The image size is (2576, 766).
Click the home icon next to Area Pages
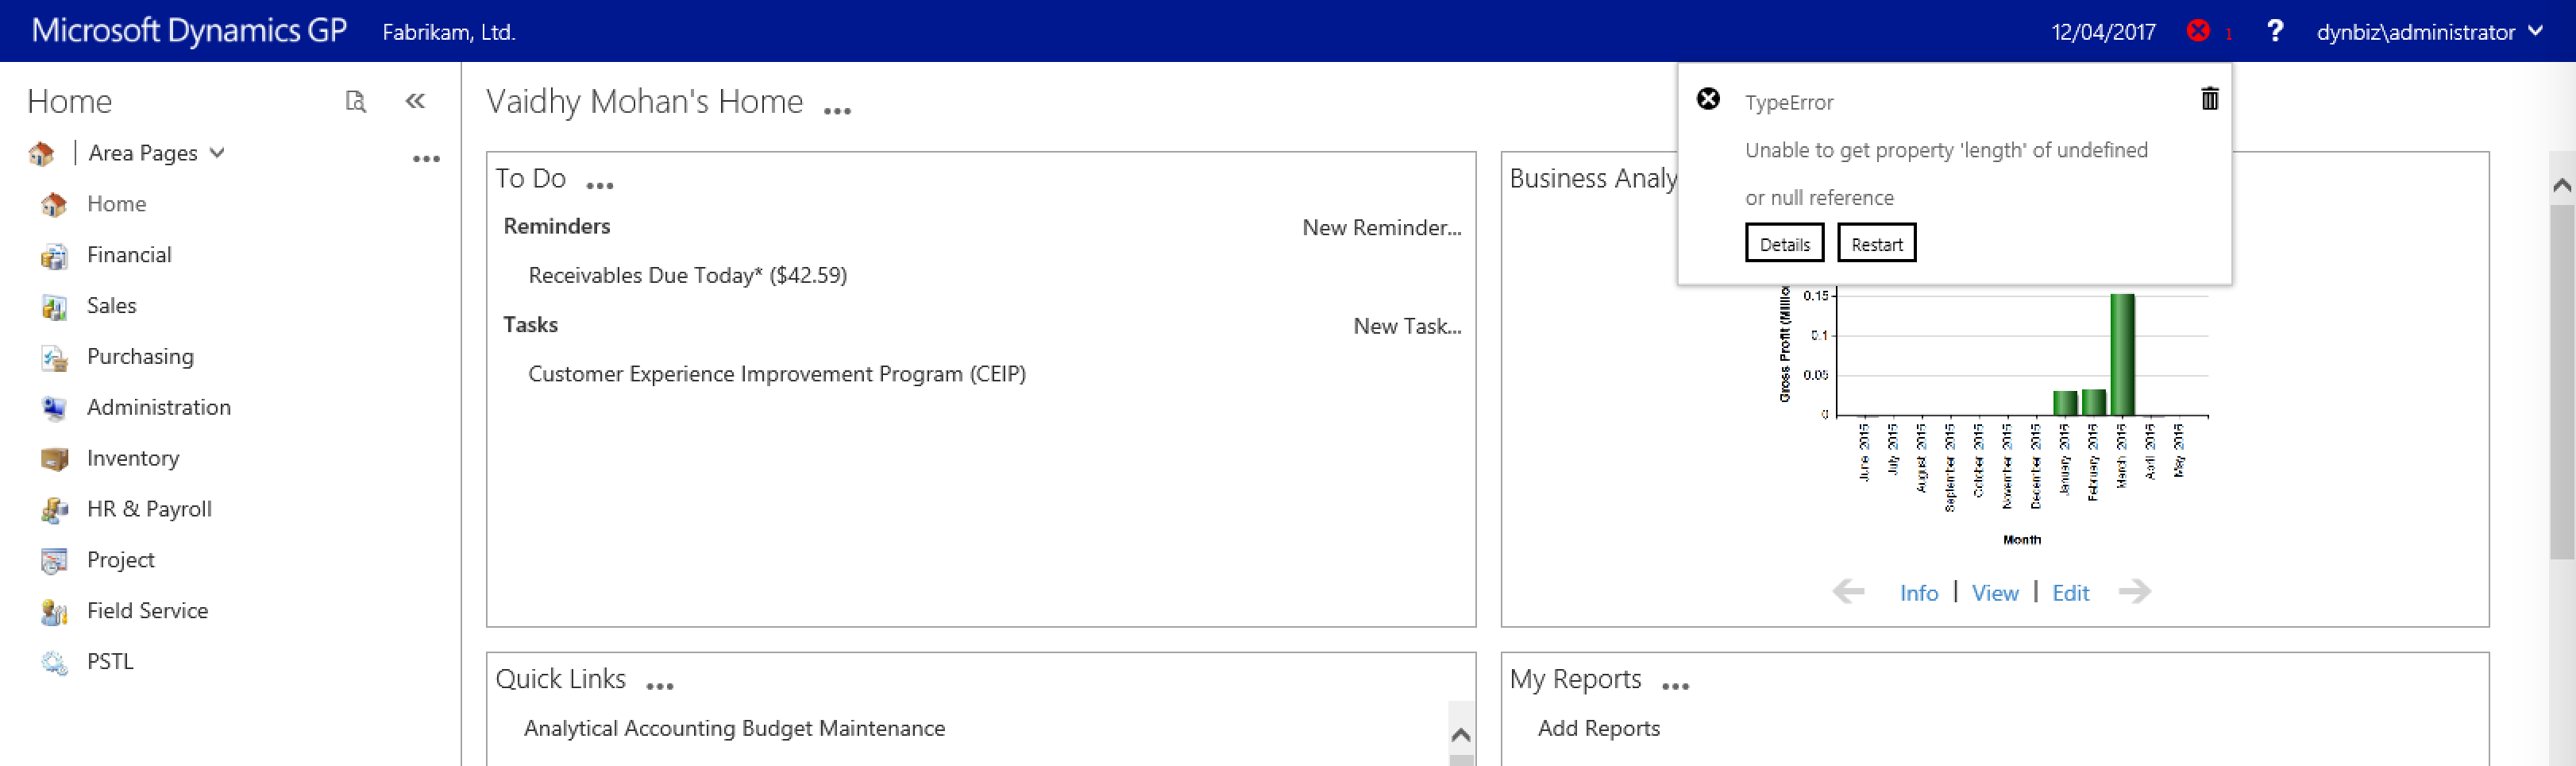pyautogui.click(x=42, y=154)
